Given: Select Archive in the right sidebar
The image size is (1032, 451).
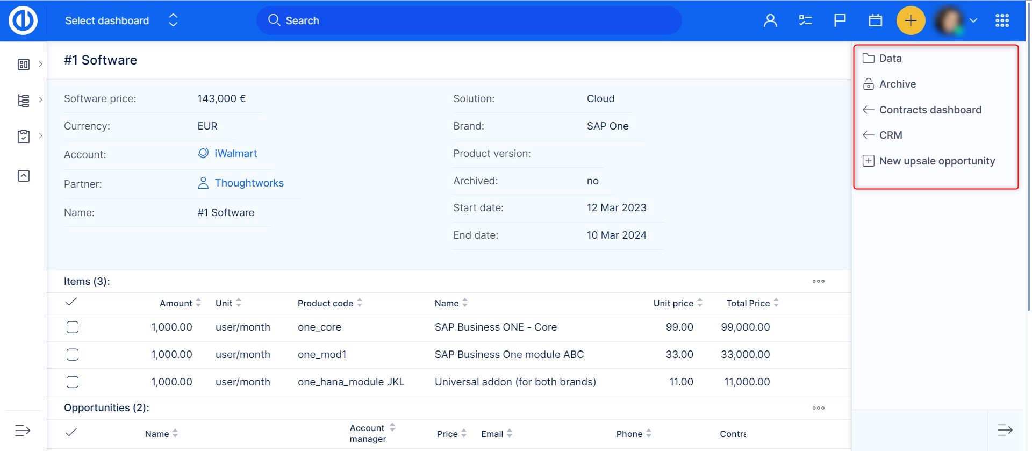Looking at the screenshot, I should [897, 84].
